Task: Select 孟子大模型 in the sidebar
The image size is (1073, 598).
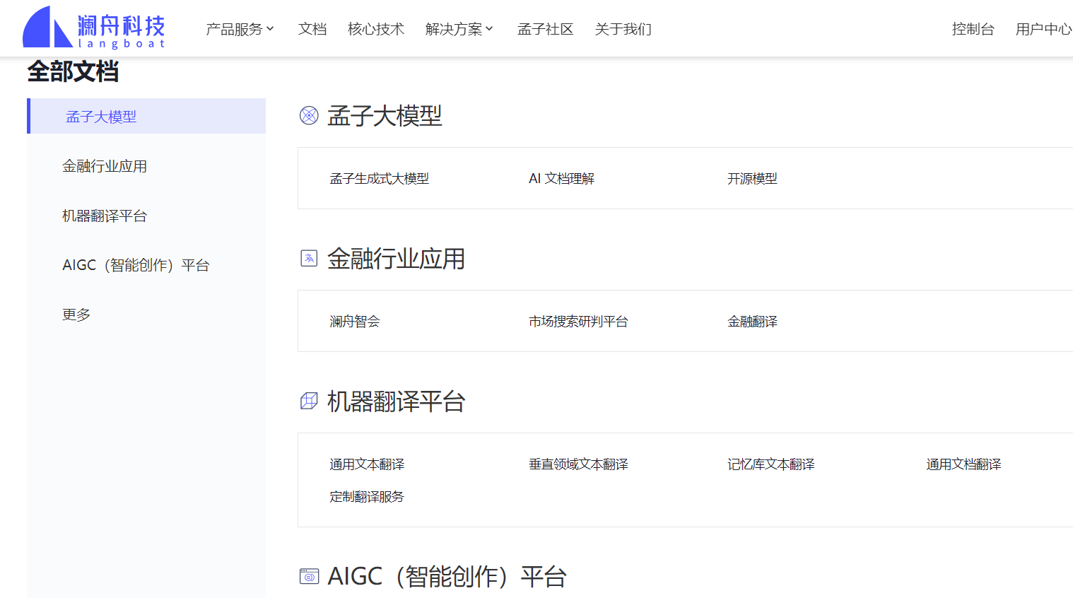Action: click(146, 116)
